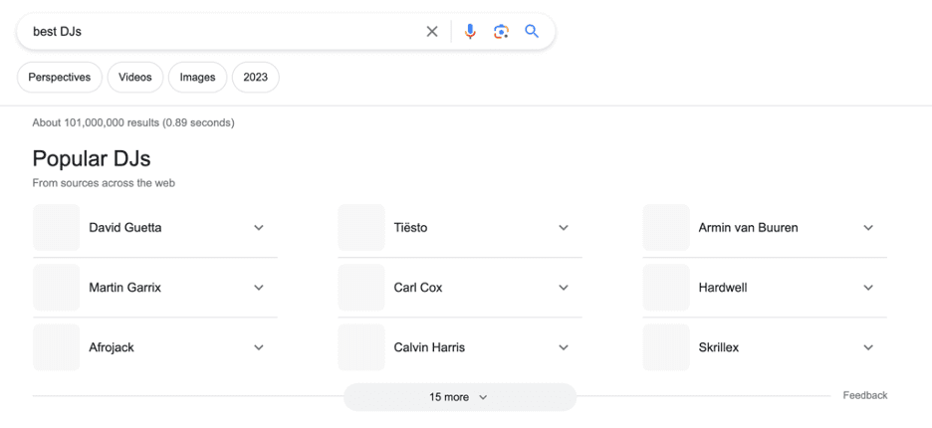932x428 pixels.
Task: Expand the Hardwell entry chevron
Action: coord(868,288)
